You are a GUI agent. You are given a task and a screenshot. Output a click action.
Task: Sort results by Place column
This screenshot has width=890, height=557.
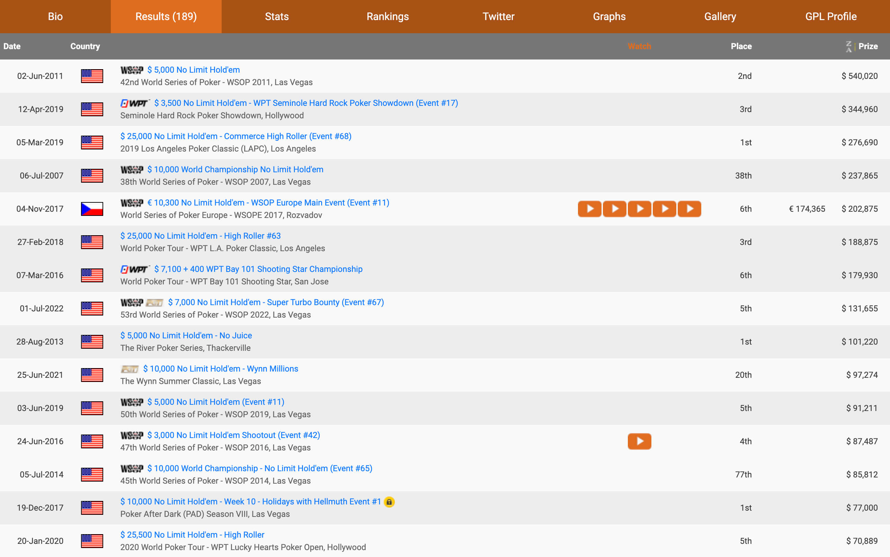pyautogui.click(x=741, y=46)
